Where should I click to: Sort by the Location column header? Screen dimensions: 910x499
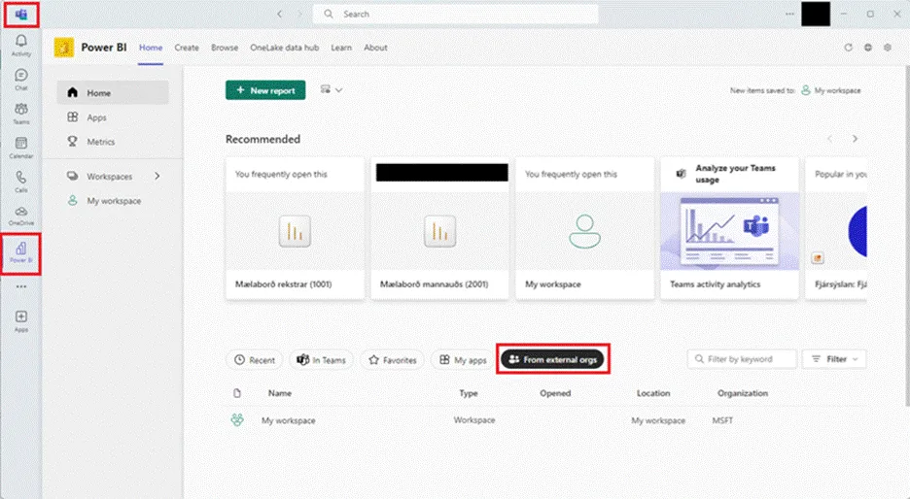pyautogui.click(x=653, y=393)
